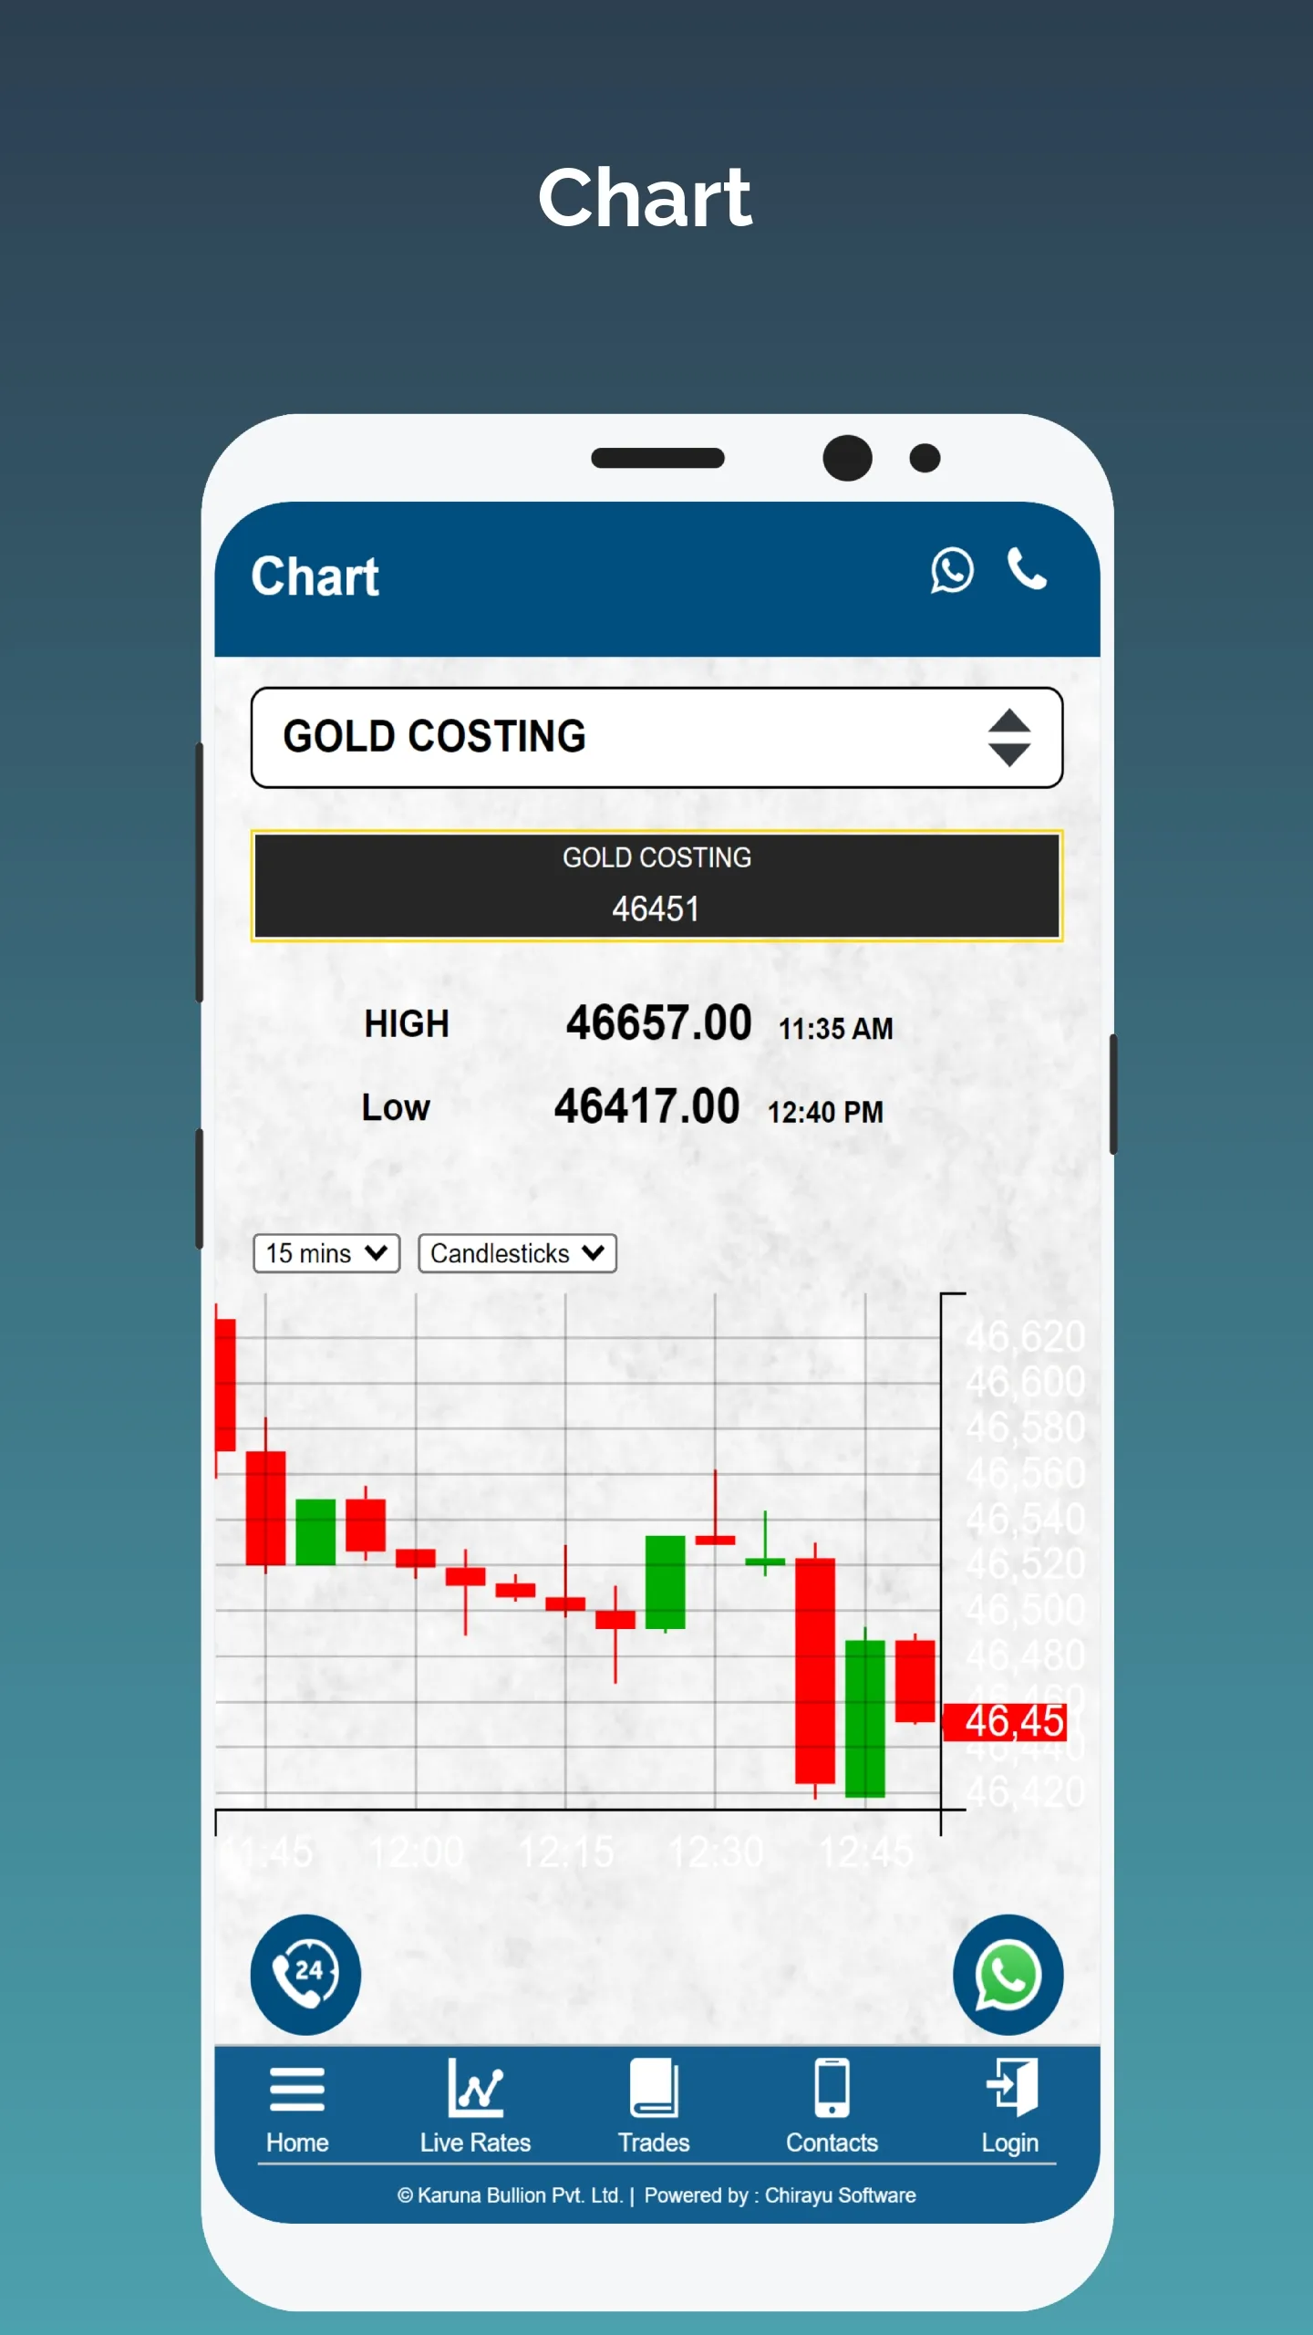Image resolution: width=1313 pixels, height=2335 pixels.
Task: Open the Contacts phone icon
Action: coord(832,2087)
